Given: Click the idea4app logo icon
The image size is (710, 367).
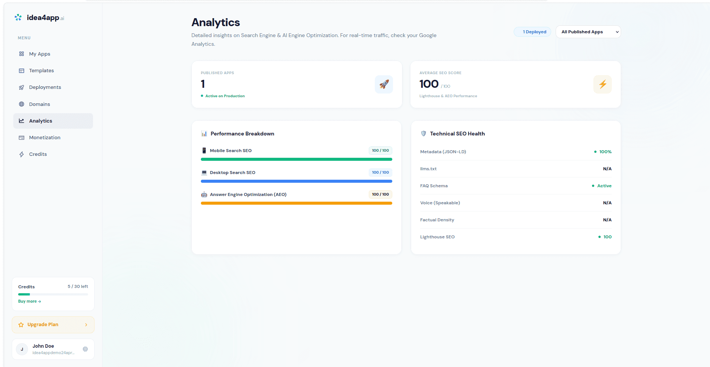Looking at the screenshot, I should 18,17.
